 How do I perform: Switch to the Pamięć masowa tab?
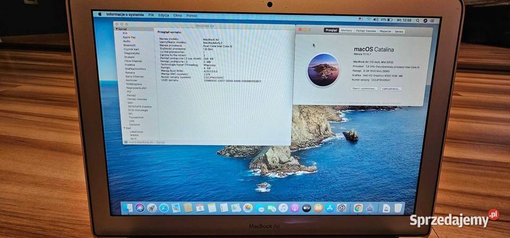(365, 31)
